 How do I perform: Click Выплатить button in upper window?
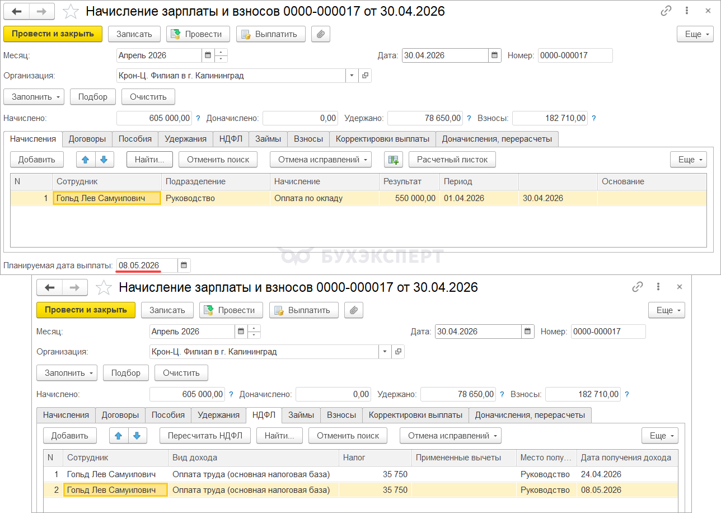click(271, 34)
